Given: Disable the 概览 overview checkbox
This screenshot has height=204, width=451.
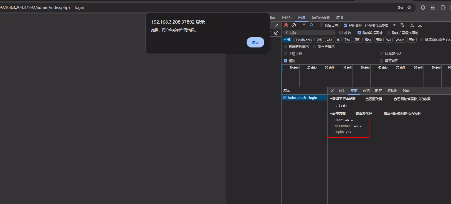Looking at the screenshot, I should (285, 61).
